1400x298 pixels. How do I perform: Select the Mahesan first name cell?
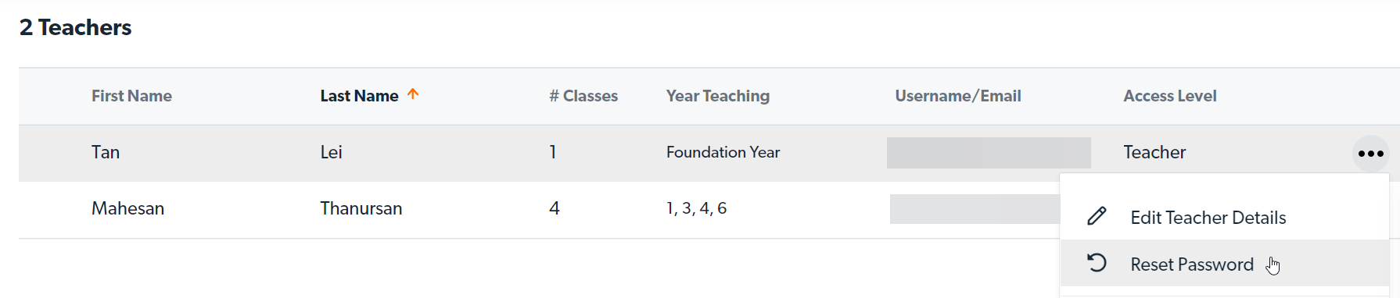(127, 208)
